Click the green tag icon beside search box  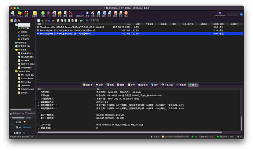pos(81,20)
